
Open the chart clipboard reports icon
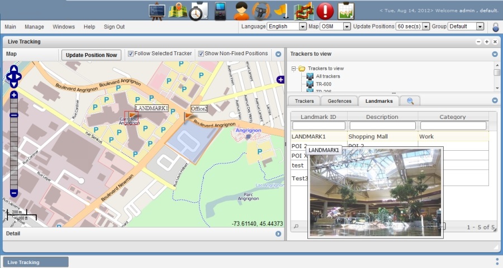click(x=346, y=11)
